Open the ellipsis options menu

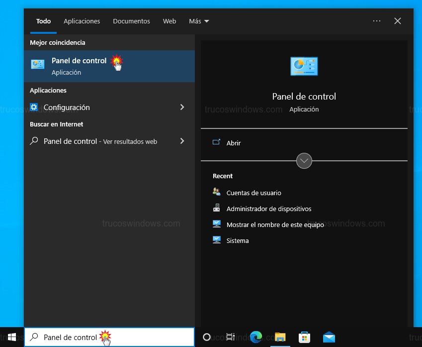click(376, 21)
